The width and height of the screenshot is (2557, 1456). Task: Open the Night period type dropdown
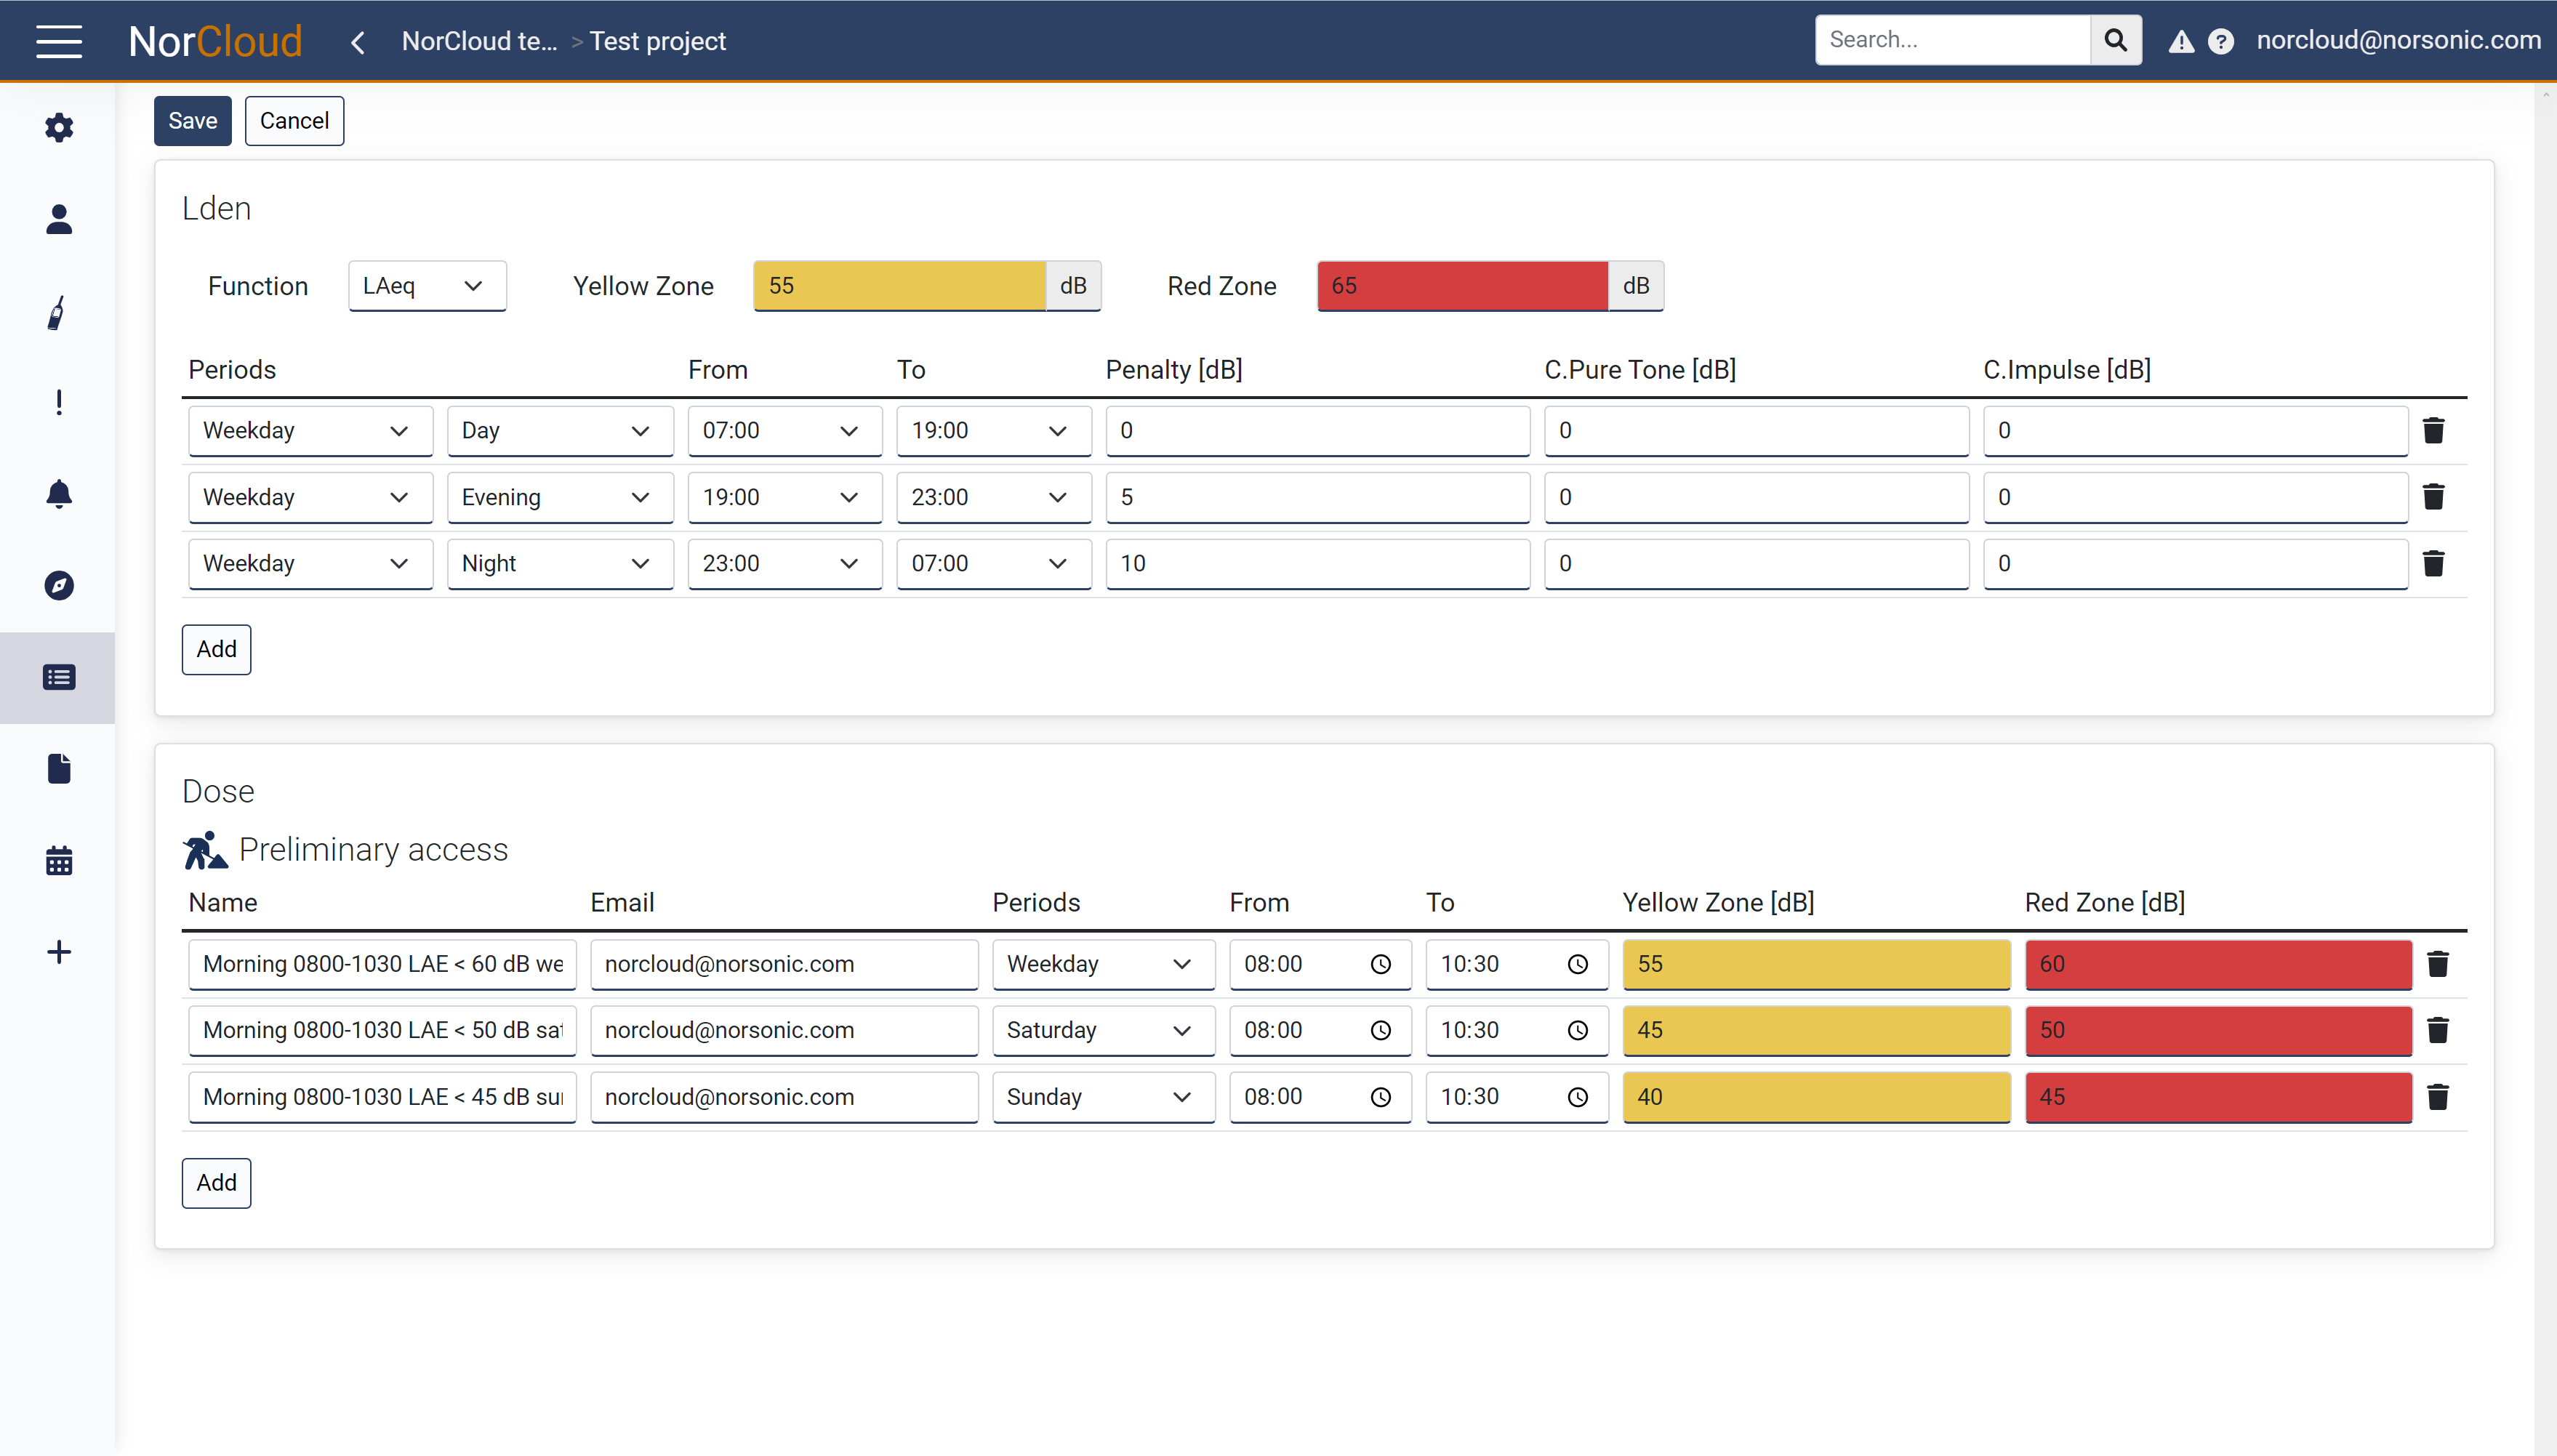pyautogui.click(x=560, y=563)
